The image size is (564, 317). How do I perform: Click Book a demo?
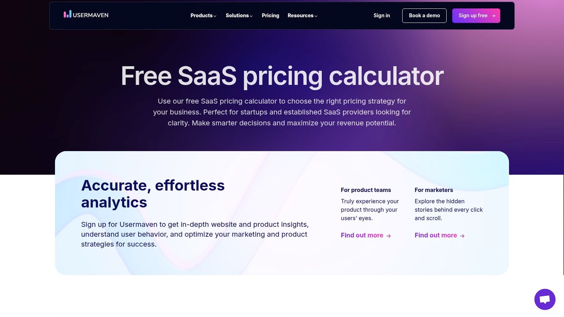click(x=424, y=15)
